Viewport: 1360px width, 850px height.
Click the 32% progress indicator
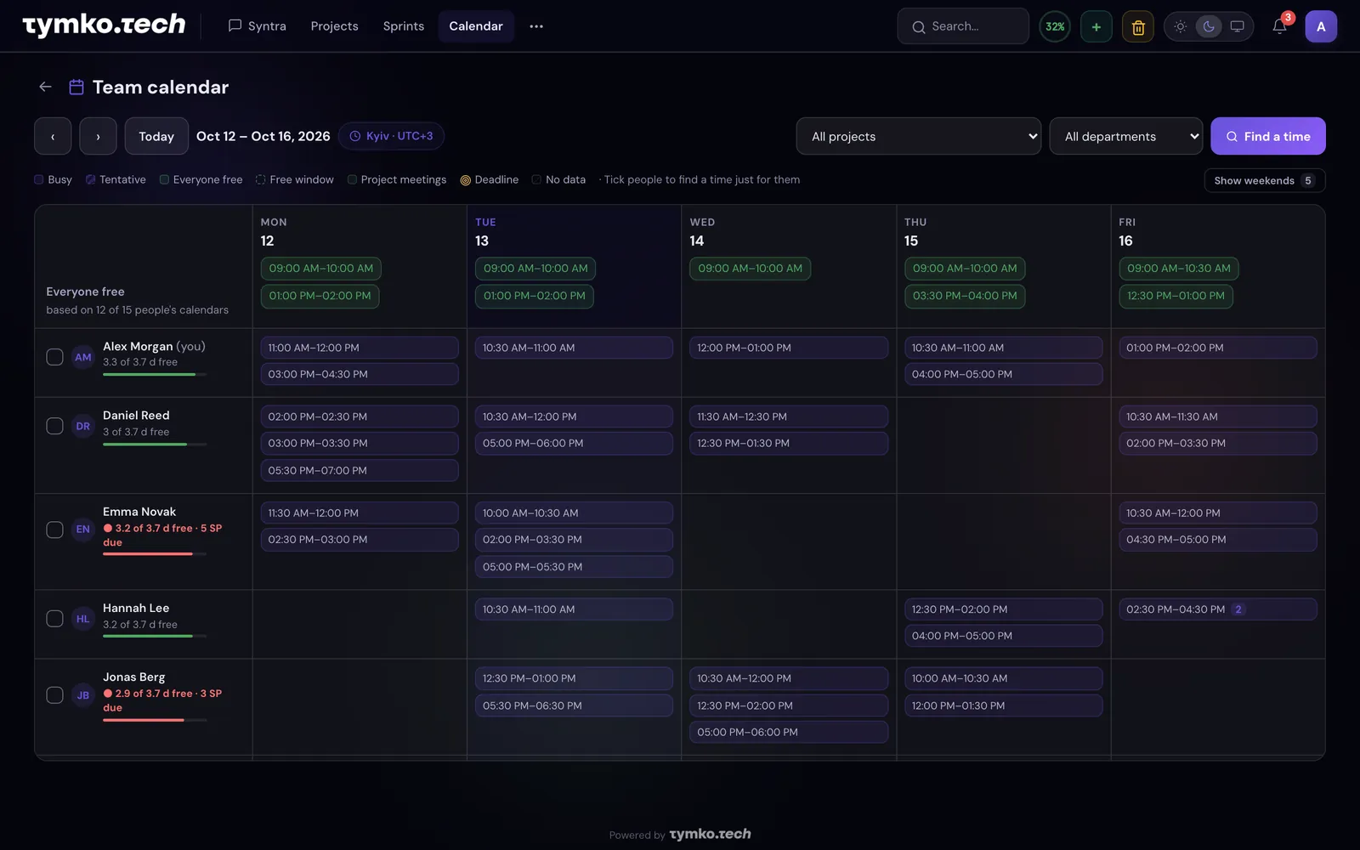point(1055,26)
